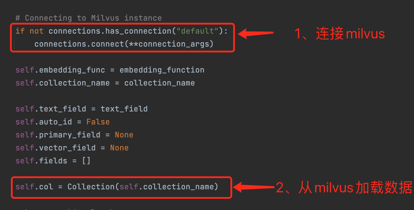Click the red arrow pointing at connections block
This screenshot has width=414, height=210.
tap(256, 33)
